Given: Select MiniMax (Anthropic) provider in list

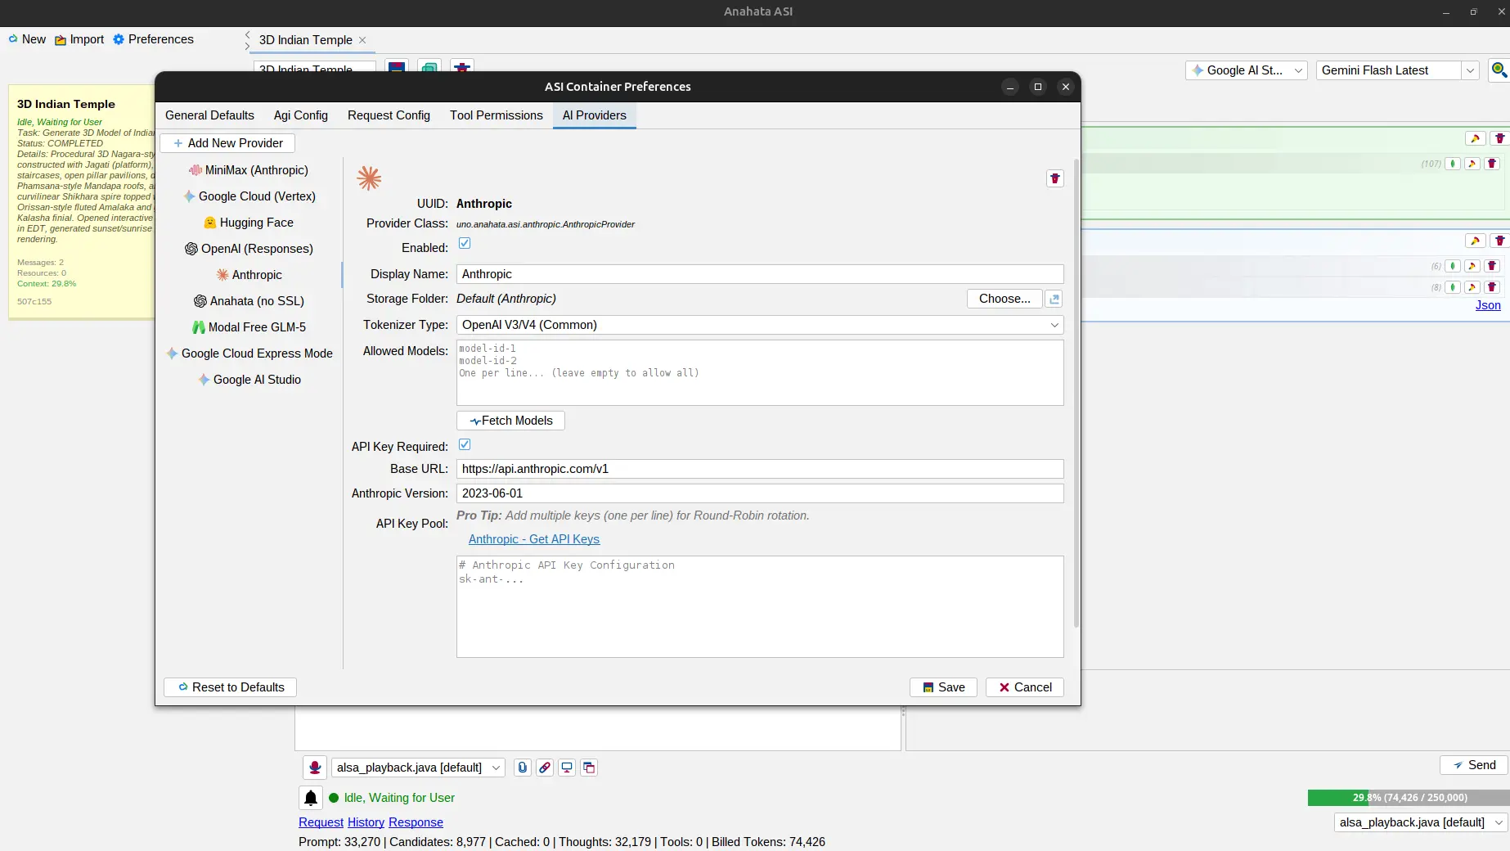Looking at the screenshot, I should 249,170.
